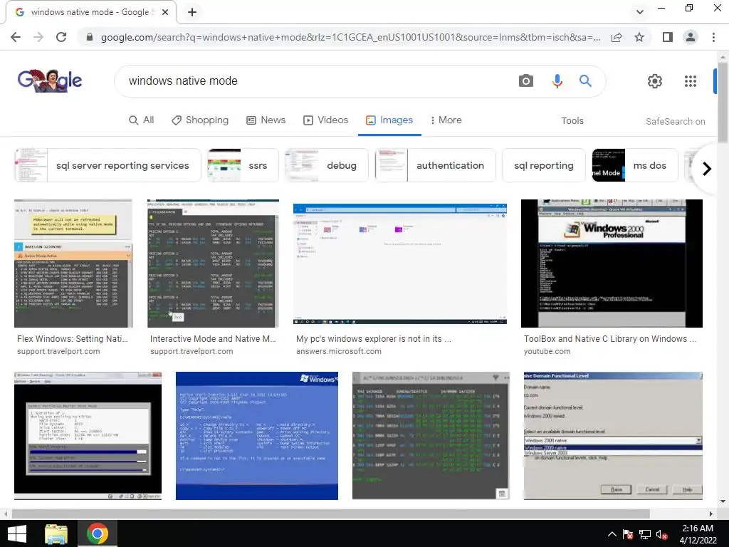Show hidden system tray icons

click(x=612, y=534)
